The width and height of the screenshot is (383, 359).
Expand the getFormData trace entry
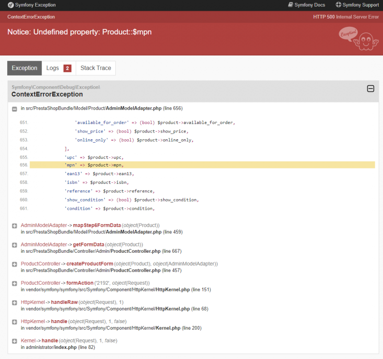[x=14, y=245]
